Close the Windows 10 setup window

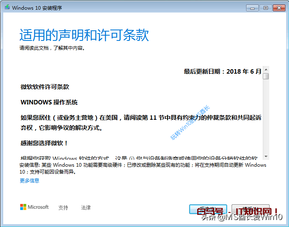coord(279,7)
